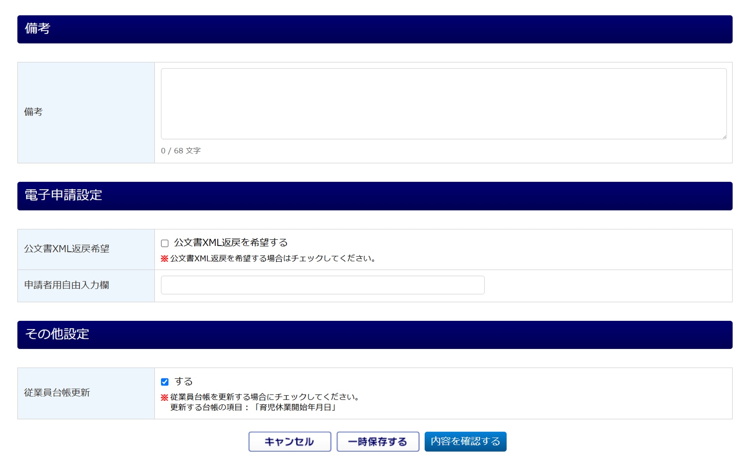
Task: Focus the 申請者用自由入力欄 text field
Action: (322, 285)
